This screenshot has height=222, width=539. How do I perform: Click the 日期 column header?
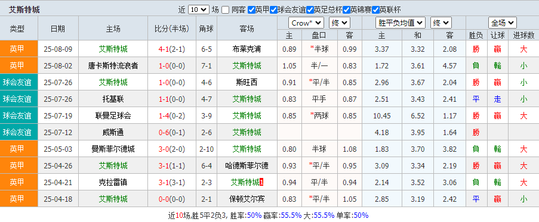pyautogui.click(x=58, y=29)
